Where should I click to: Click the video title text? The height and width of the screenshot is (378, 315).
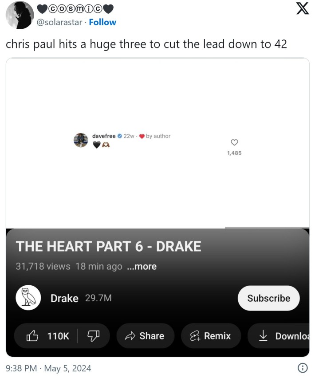click(x=108, y=246)
